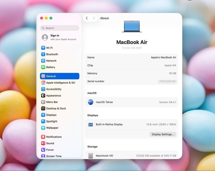Image resolution: width=215 pixels, height=171 pixels.
Task: Click the Storage section heading
Action: tap(92, 147)
